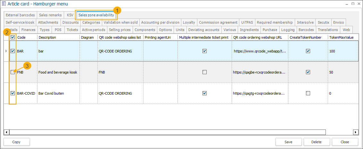Viewport: 363px width, 149px height.
Task: Toggle Multiple intermediate ticket print for FNB
Action: point(204,72)
